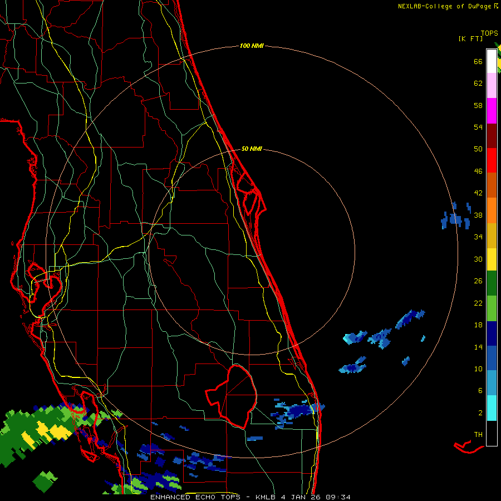Screen dimensions: 501x501
Task: Click the legend value 14
Action: click(478, 347)
